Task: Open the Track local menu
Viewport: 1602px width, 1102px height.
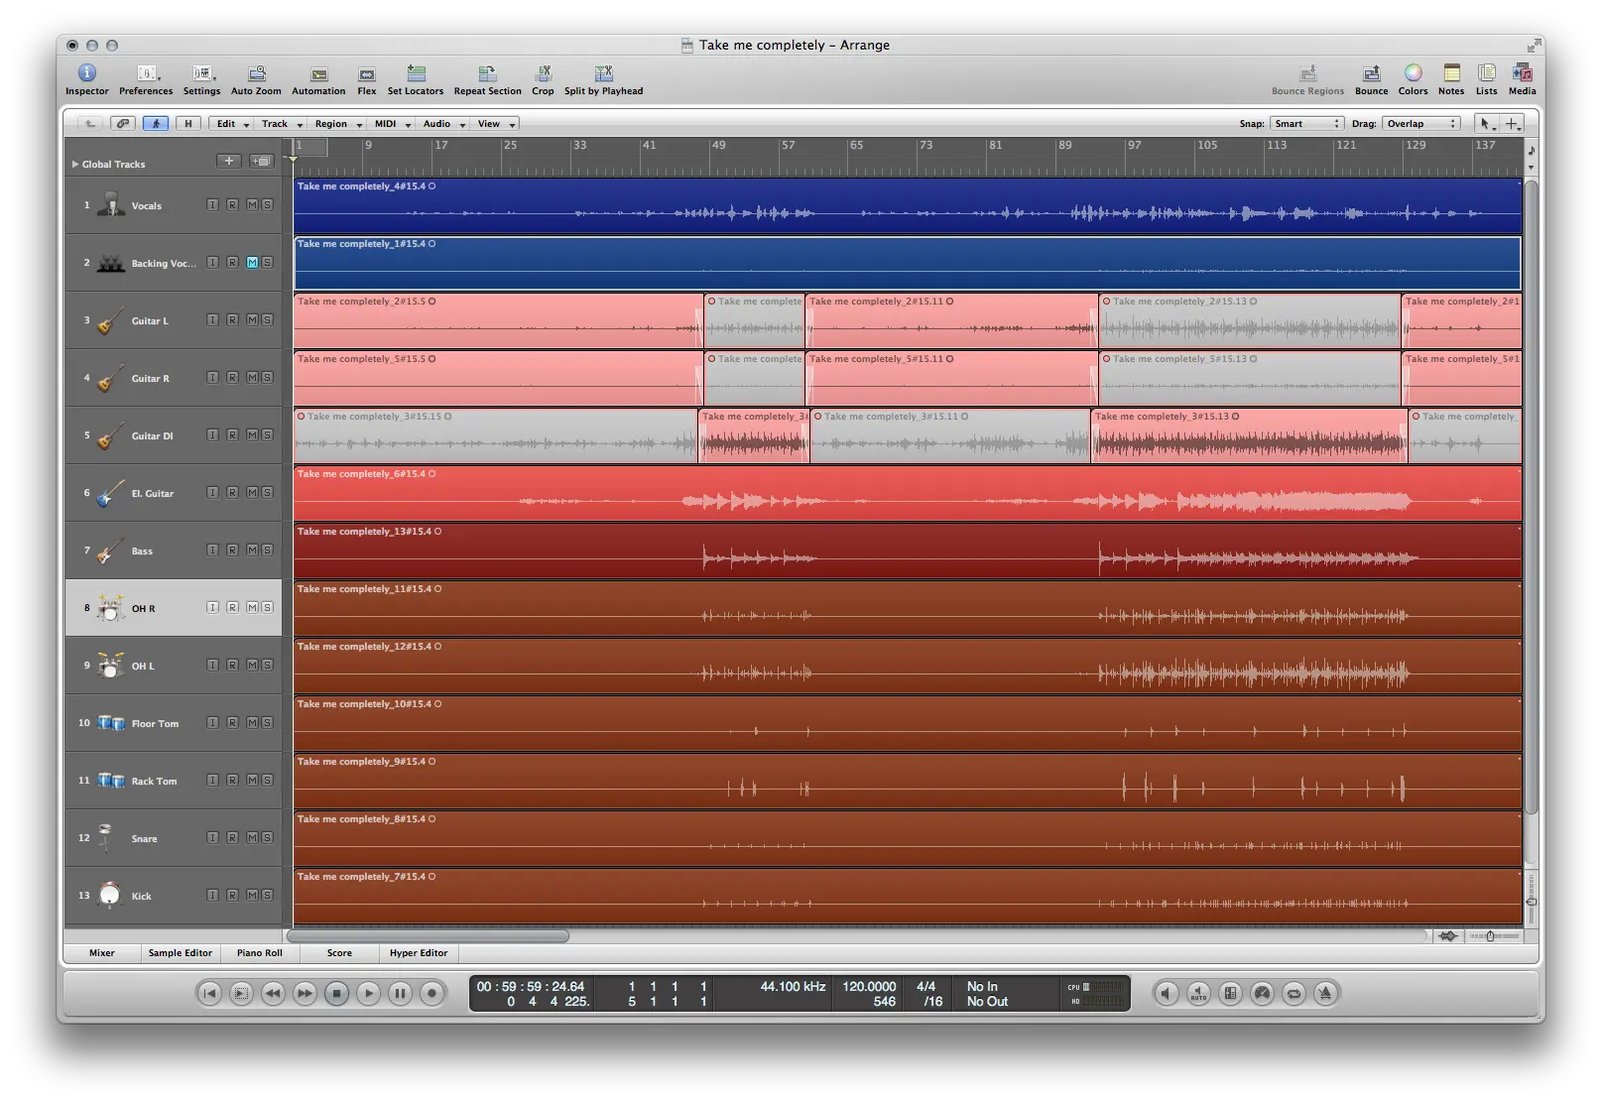Action: (x=281, y=124)
